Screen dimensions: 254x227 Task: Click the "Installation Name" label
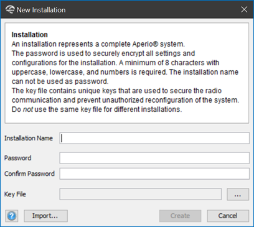pos(29,138)
